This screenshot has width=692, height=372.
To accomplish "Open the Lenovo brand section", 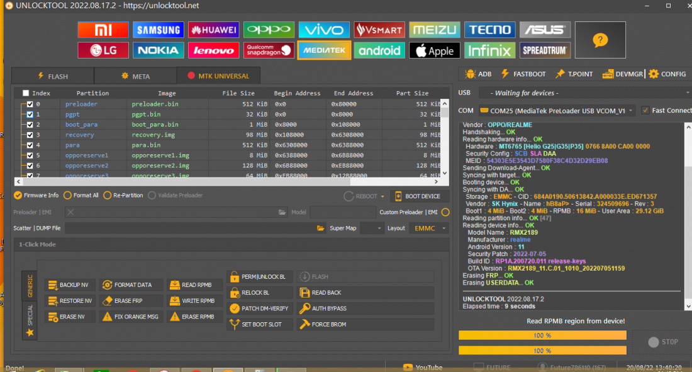I will point(214,50).
